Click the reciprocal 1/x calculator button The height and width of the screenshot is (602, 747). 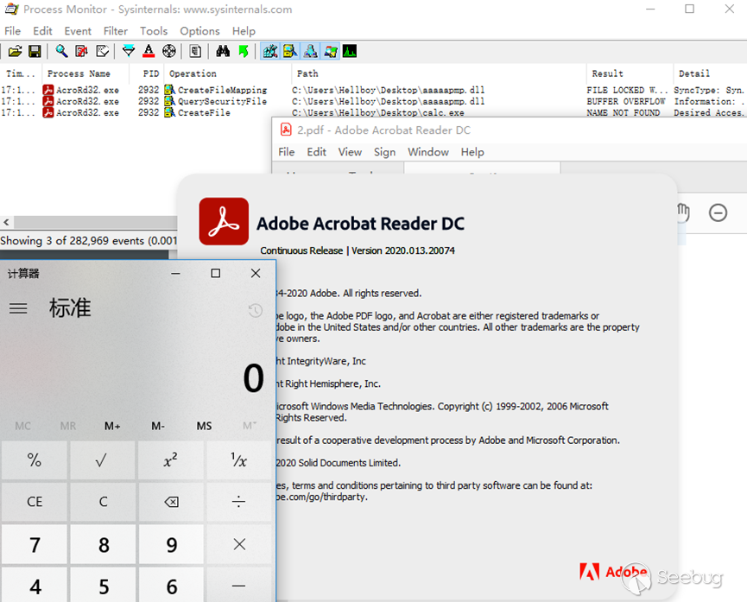239,460
